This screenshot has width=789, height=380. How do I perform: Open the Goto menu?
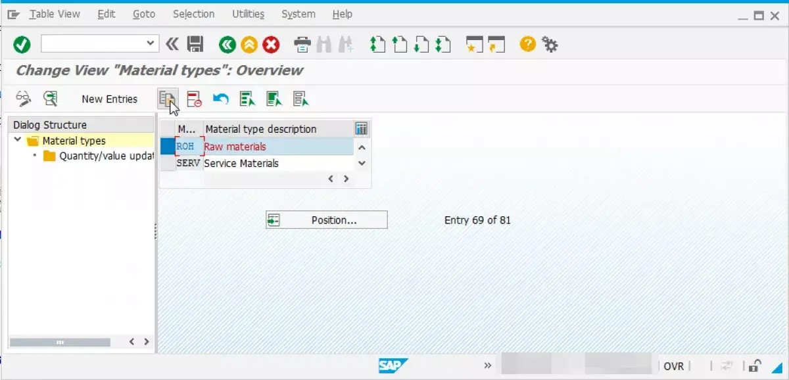click(x=144, y=14)
